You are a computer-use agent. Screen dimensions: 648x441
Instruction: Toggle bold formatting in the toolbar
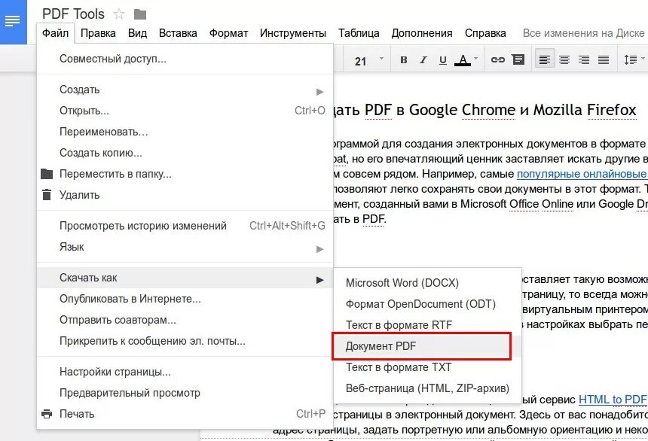(x=404, y=59)
